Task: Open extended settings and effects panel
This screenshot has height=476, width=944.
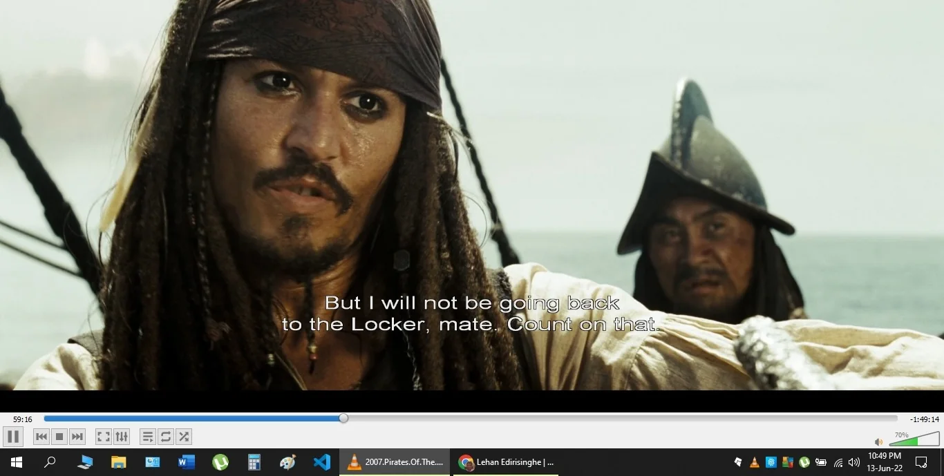Action: click(x=122, y=437)
